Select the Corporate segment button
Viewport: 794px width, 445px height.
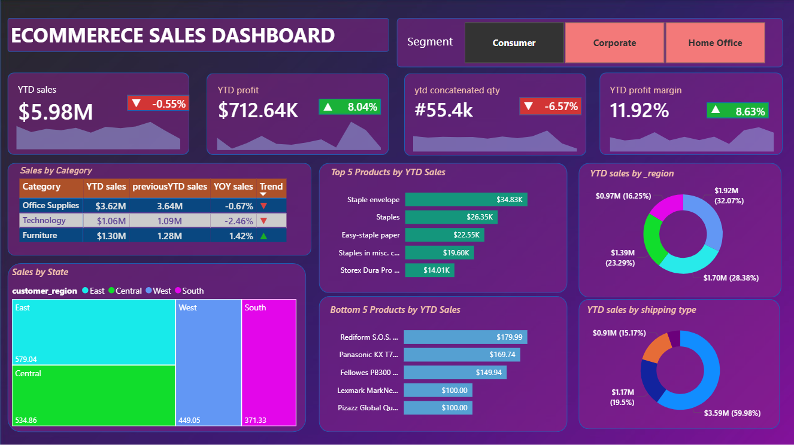point(614,42)
